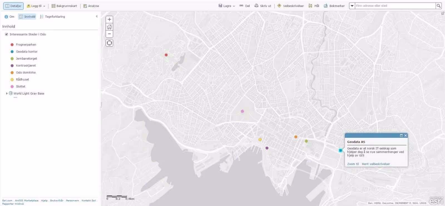Click the orange Oslo domkirke map marker
This screenshot has width=445, height=206.
(x=296, y=137)
